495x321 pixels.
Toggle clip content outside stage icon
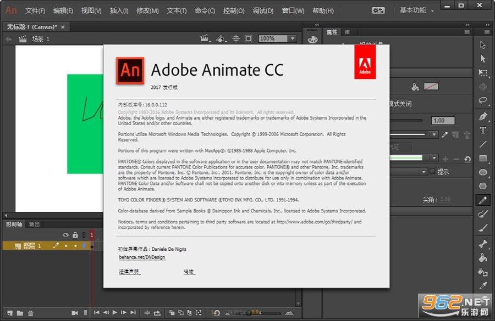tap(249, 38)
